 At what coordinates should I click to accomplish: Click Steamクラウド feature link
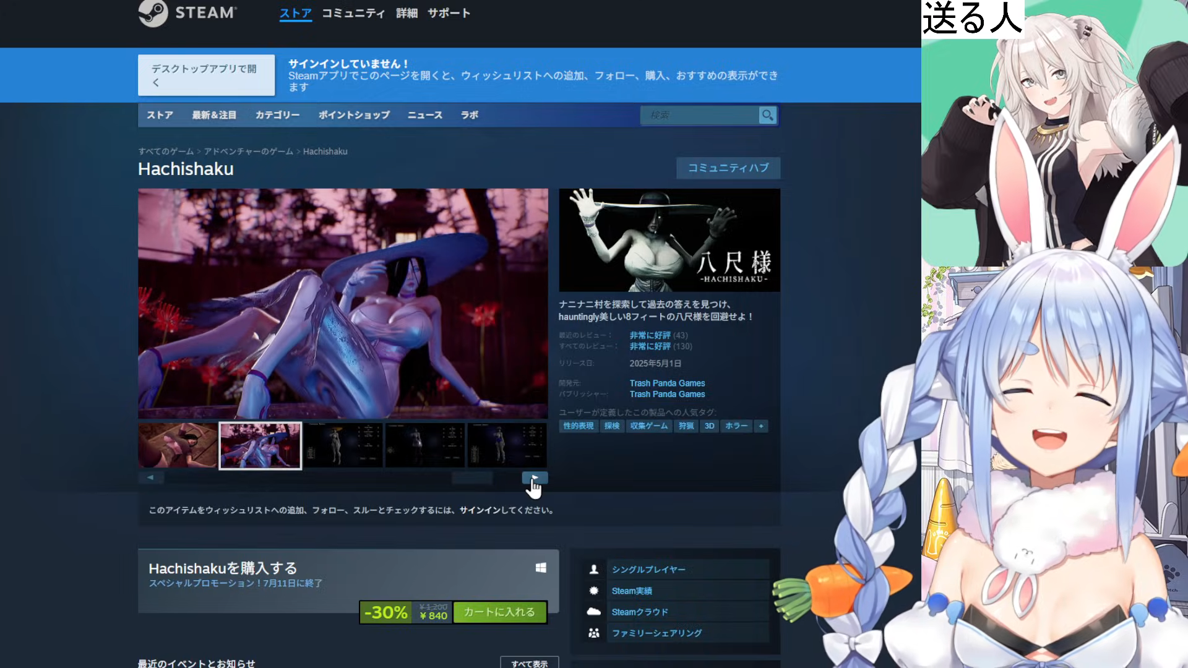coord(640,612)
